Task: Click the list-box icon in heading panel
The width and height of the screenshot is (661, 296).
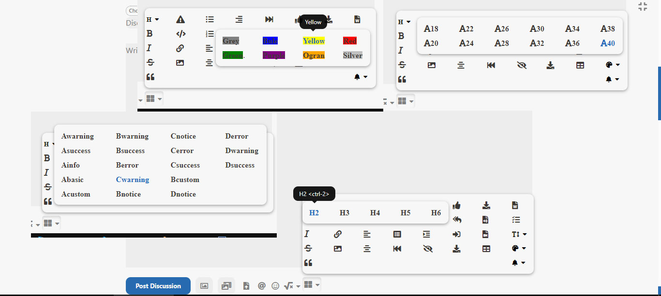Action: tap(397, 234)
